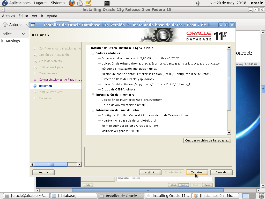Click the first workspace switcher box
265x199 pixels.
(x=245, y=196)
